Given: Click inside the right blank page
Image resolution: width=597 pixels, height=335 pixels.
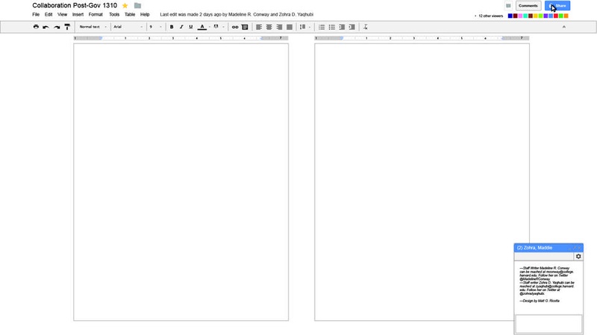Looking at the screenshot, I should coord(422,182).
